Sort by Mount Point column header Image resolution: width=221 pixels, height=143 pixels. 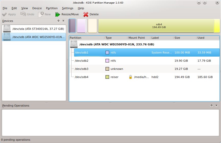click(x=139, y=38)
